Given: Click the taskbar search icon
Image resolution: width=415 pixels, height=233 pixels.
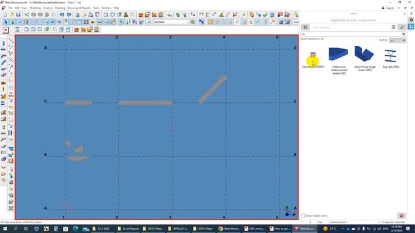Looking at the screenshot, I should tap(16, 228).
